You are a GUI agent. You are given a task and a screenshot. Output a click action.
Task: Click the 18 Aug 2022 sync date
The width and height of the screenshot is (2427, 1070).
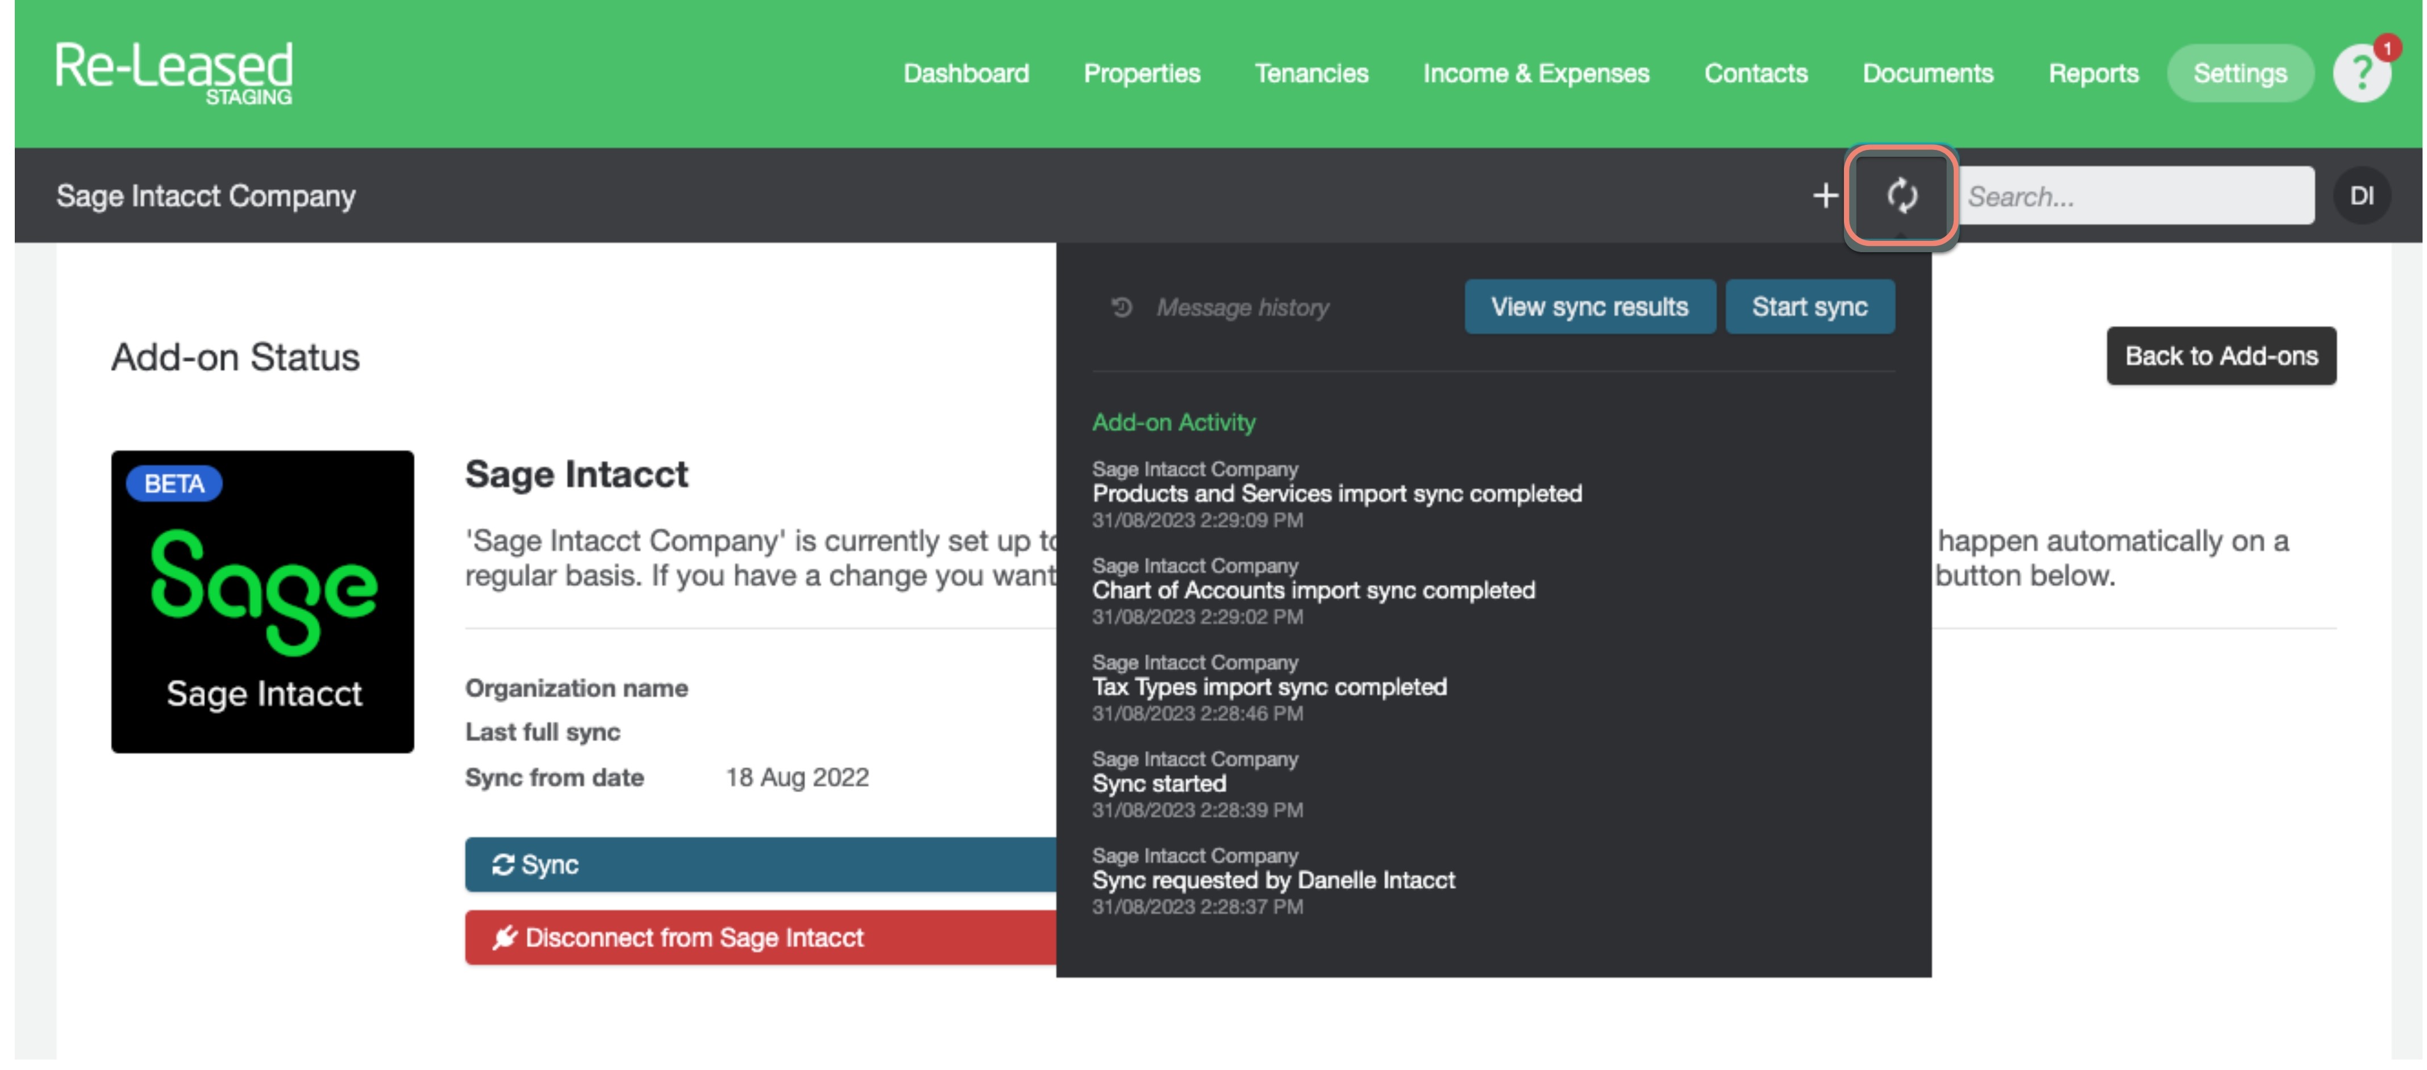(796, 777)
